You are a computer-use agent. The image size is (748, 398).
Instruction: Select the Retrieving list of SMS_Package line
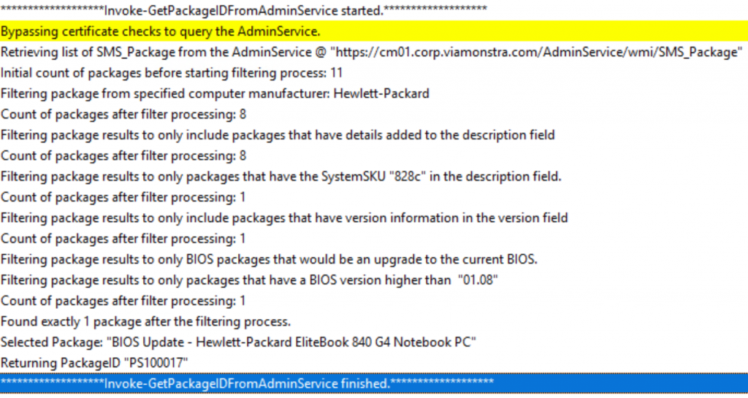pos(374,51)
